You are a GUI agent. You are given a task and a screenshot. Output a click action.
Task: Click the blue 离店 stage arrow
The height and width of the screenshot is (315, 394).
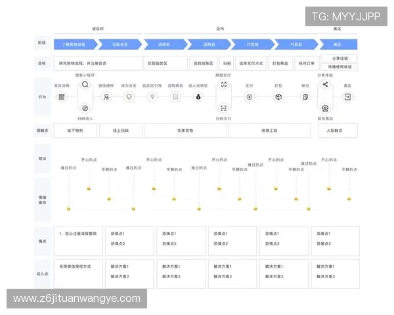click(x=338, y=45)
